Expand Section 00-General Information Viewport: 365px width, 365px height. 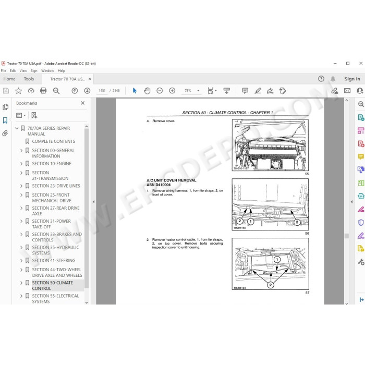click(21, 150)
